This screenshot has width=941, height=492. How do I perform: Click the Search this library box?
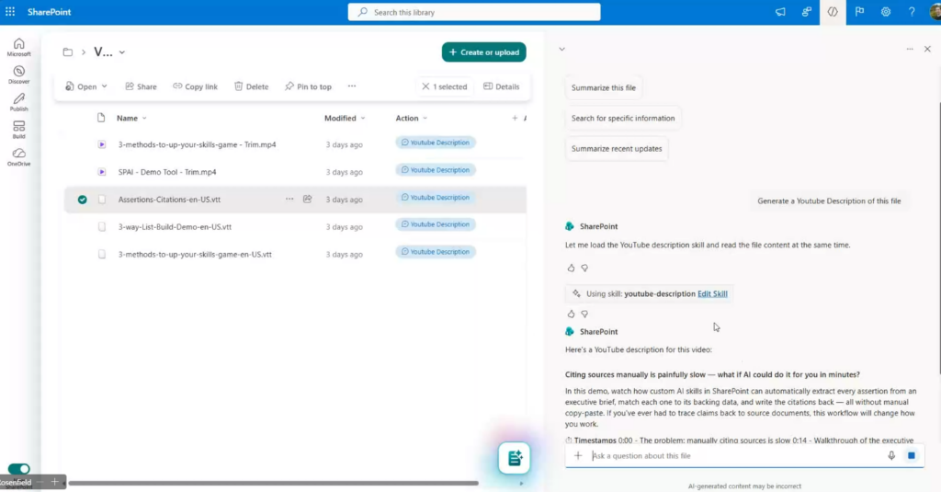click(x=474, y=12)
